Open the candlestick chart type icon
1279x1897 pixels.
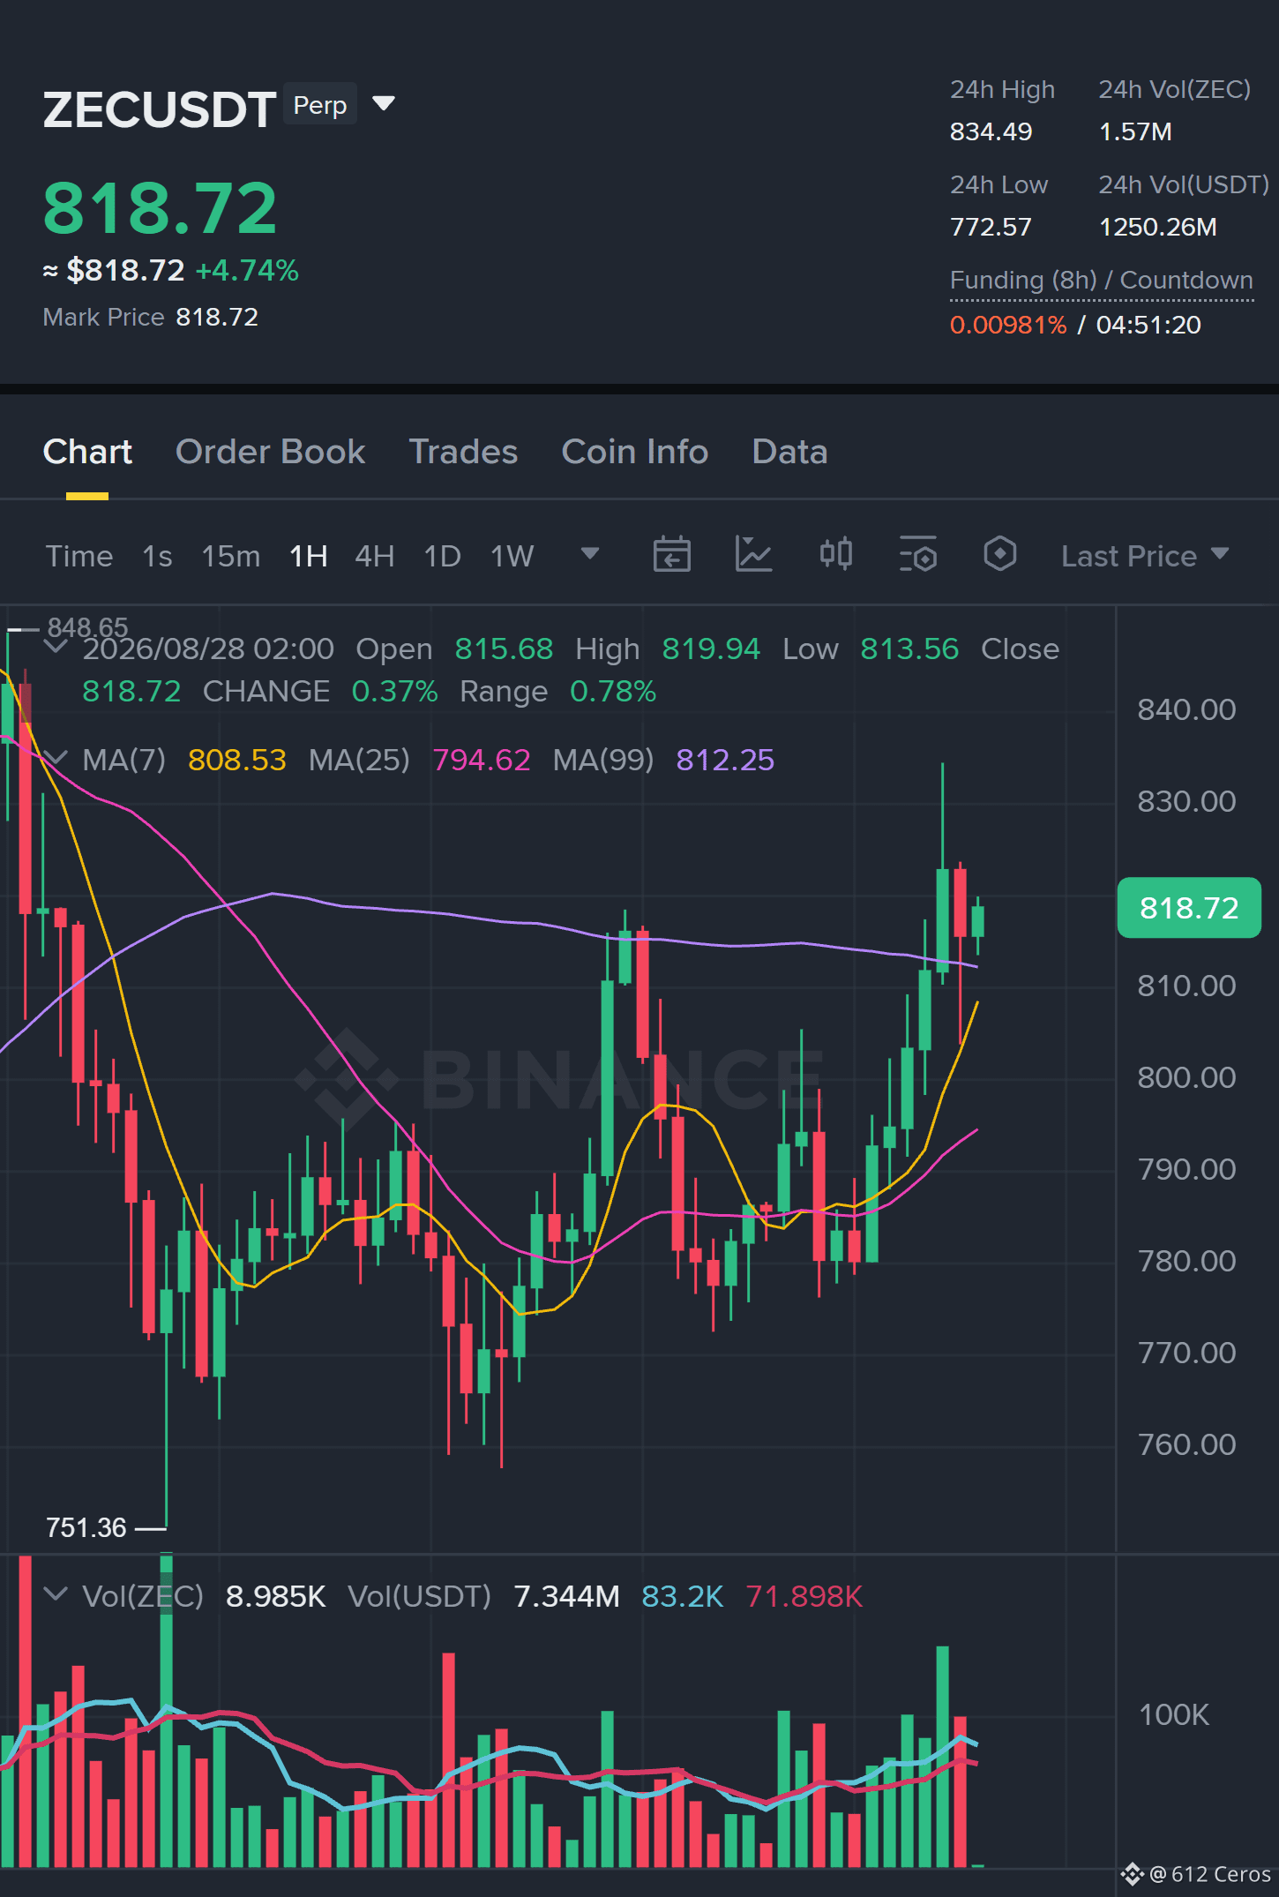[x=836, y=554]
